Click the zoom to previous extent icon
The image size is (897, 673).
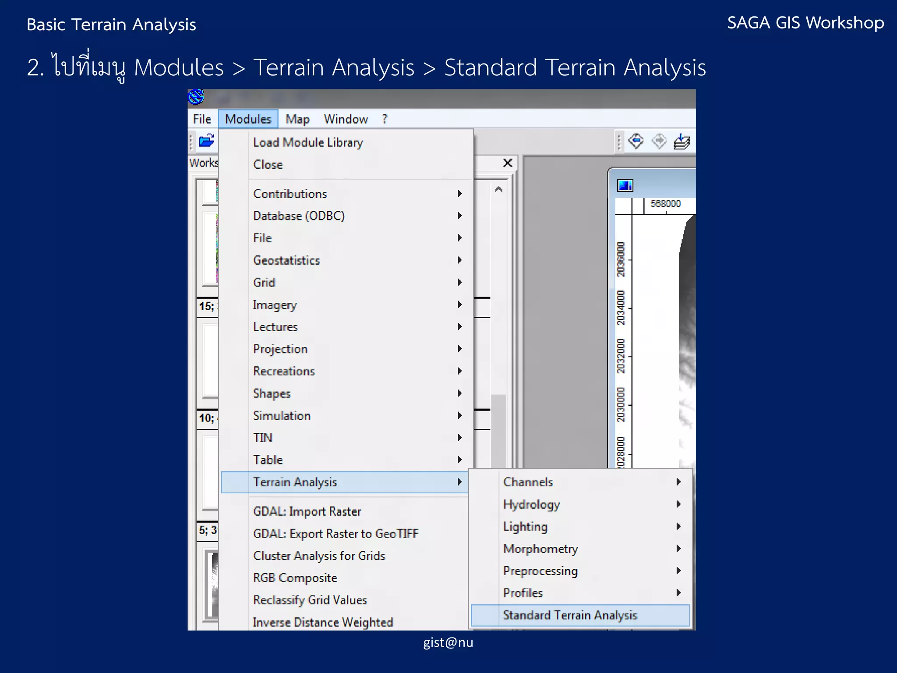(636, 142)
